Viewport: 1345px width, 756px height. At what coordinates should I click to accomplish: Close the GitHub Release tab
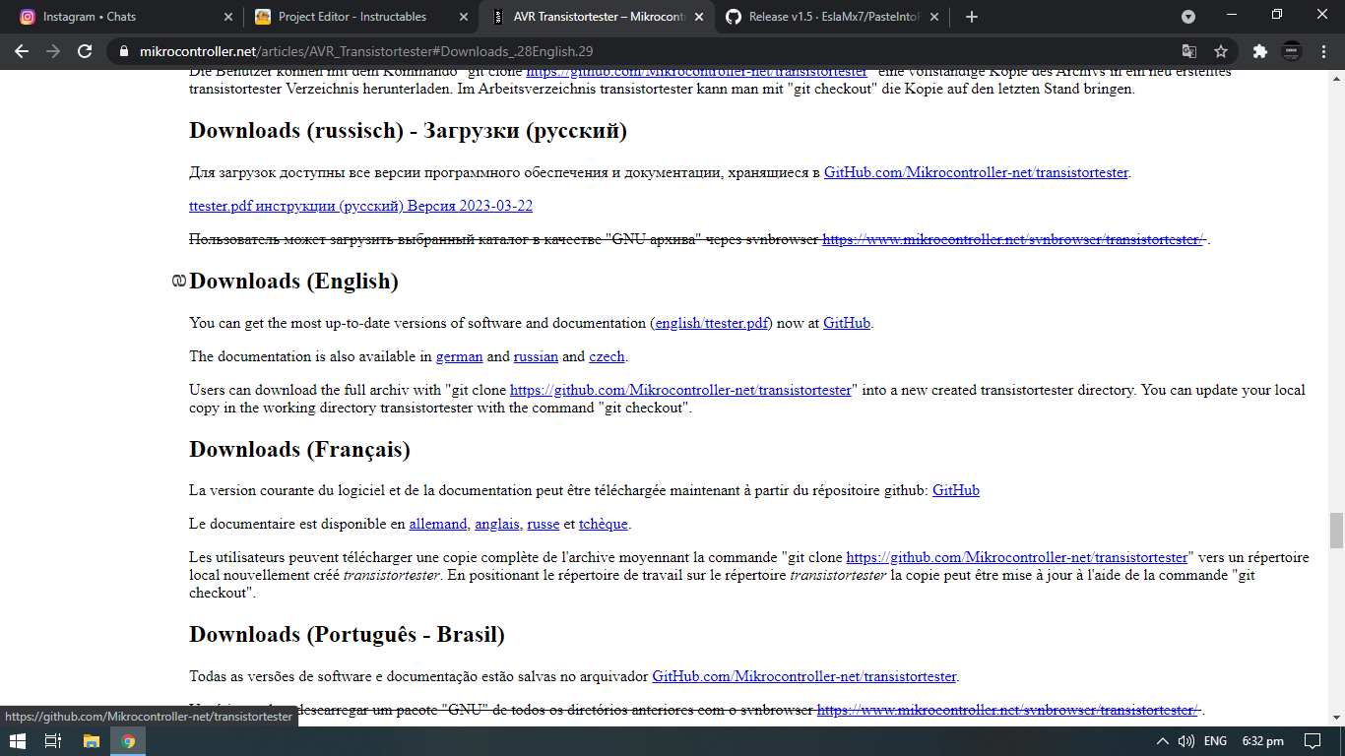tap(933, 17)
